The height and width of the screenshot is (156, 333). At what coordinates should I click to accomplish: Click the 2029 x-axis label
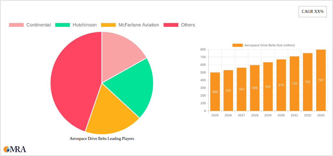click(x=268, y=115)
